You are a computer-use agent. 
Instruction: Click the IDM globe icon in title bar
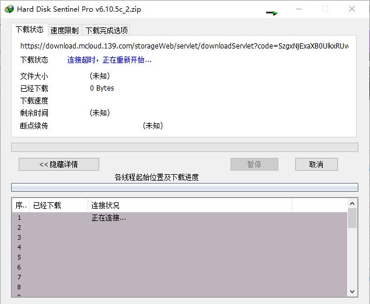(9, 9)
